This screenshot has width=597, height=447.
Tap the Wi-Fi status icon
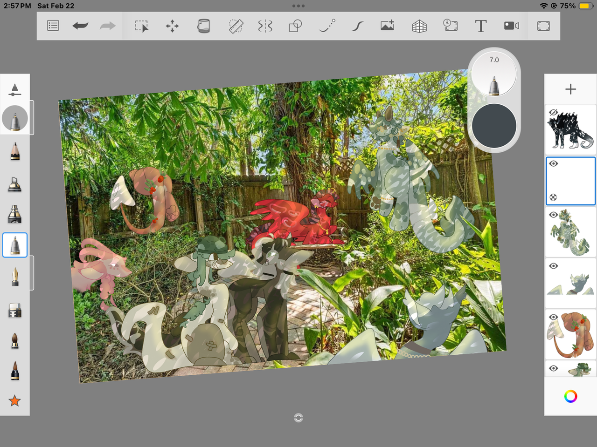click(544, 6)
